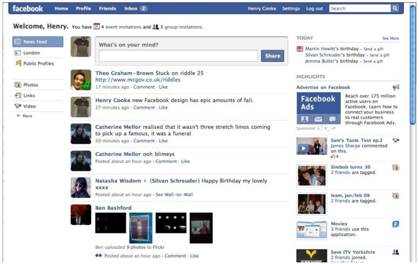Open the 9 photos link in Ben's post
Image resolution: width=419 pixels, height=264 pixels.
136,247
